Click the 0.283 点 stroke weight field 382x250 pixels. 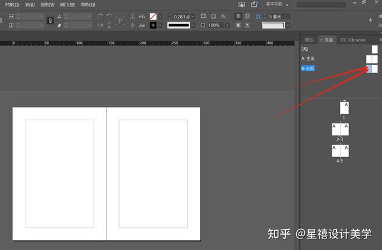[181, 17]
